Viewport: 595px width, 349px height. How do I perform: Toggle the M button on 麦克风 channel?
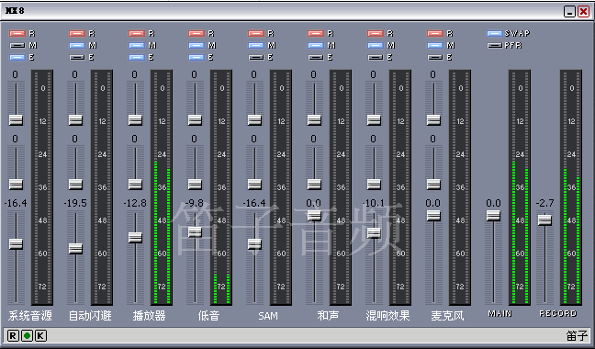pos(435,46)
